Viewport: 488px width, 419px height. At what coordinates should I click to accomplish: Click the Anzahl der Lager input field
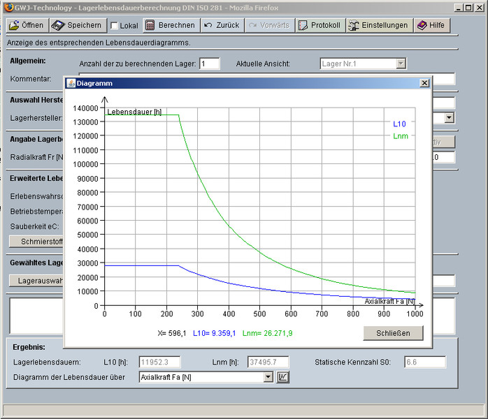pos(209,64)
